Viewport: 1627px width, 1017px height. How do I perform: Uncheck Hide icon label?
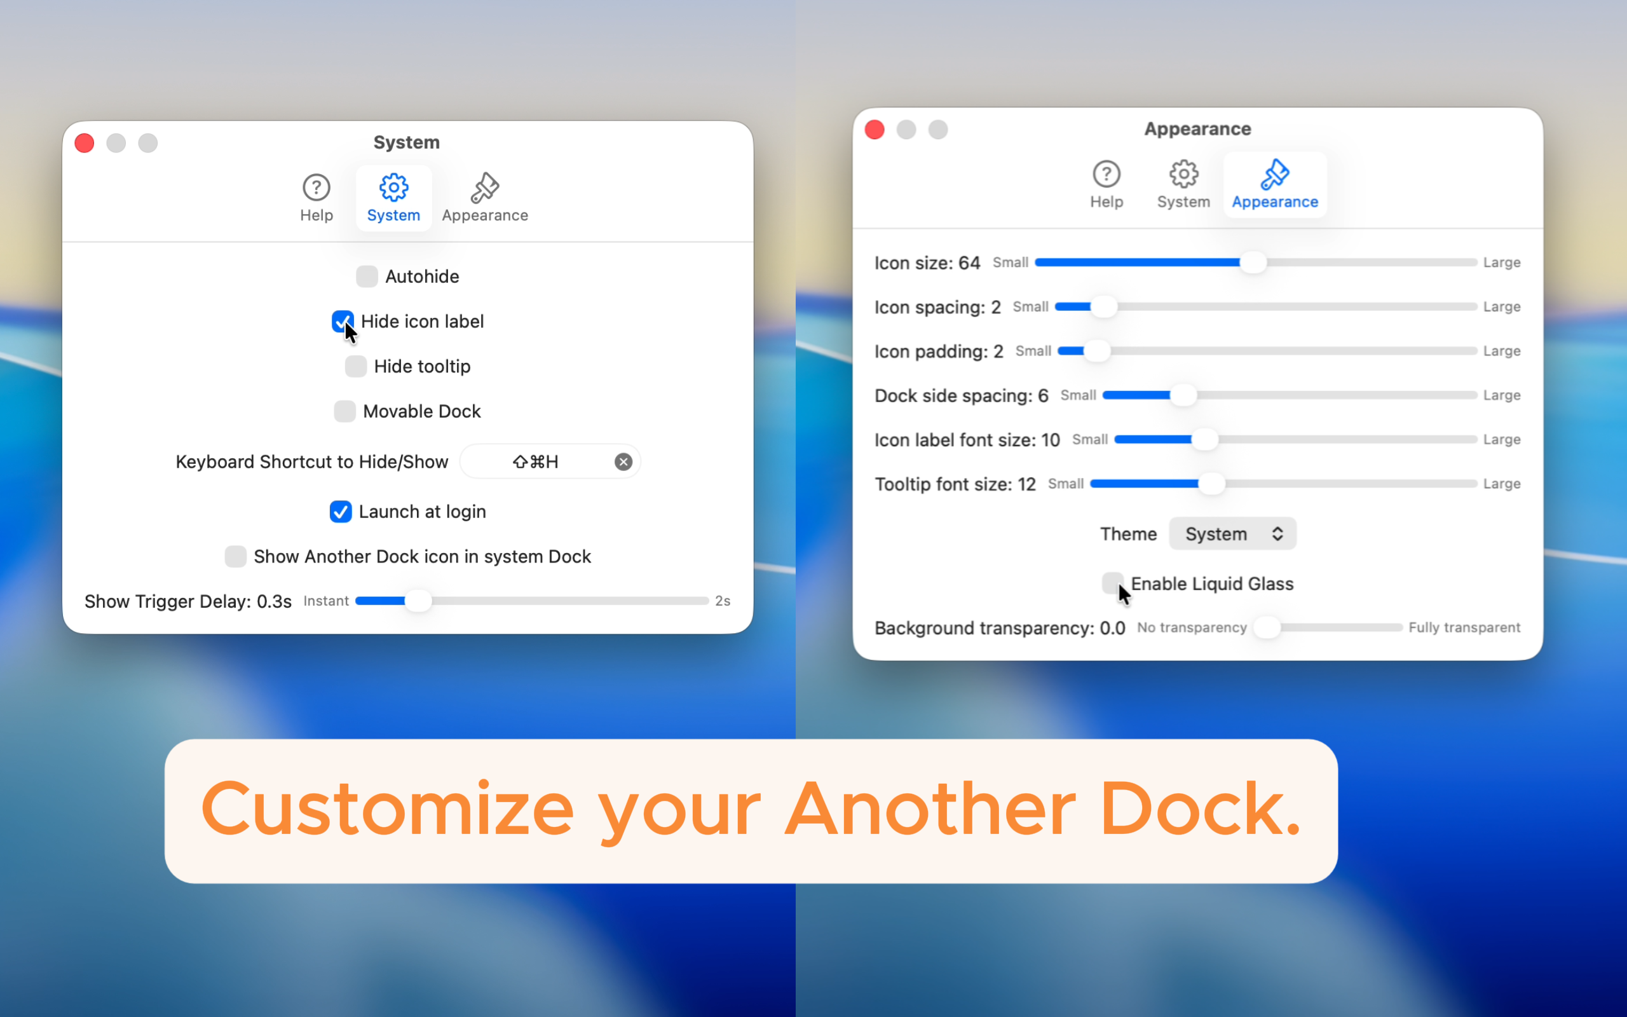[342, 321]
